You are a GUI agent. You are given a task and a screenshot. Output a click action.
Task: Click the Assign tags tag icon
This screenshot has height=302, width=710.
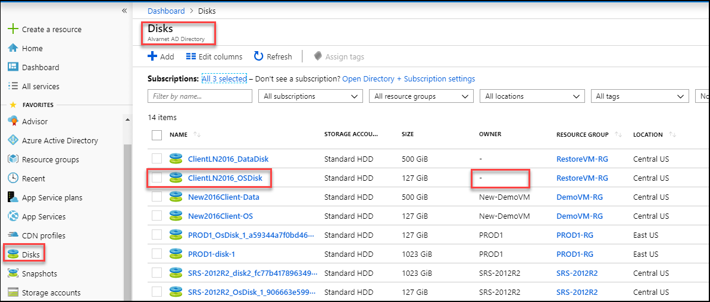coord(318,56)
